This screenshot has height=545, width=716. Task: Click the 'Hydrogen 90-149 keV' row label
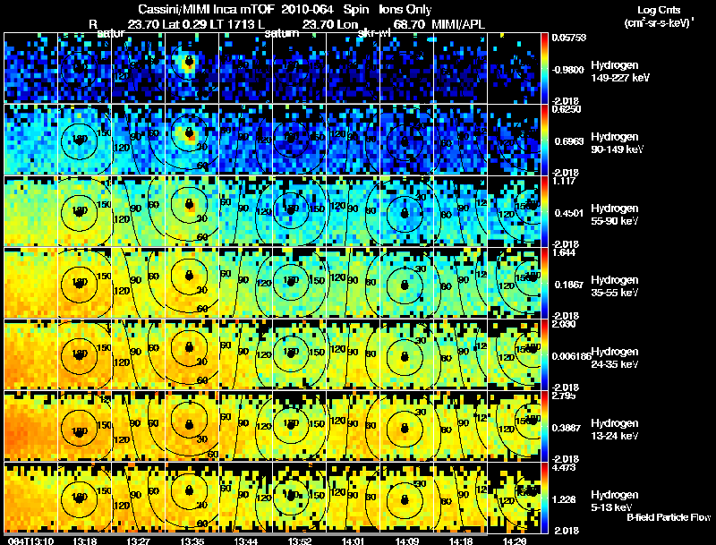(x=617, y=143)
